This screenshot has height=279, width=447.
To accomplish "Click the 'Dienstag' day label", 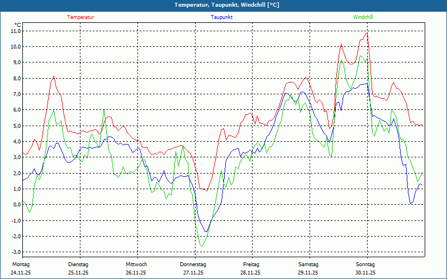I will click(x=78, y=264).
